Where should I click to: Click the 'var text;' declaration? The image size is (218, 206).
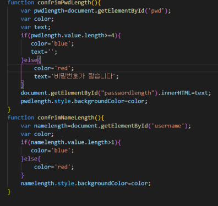click(x=36, y=27)
